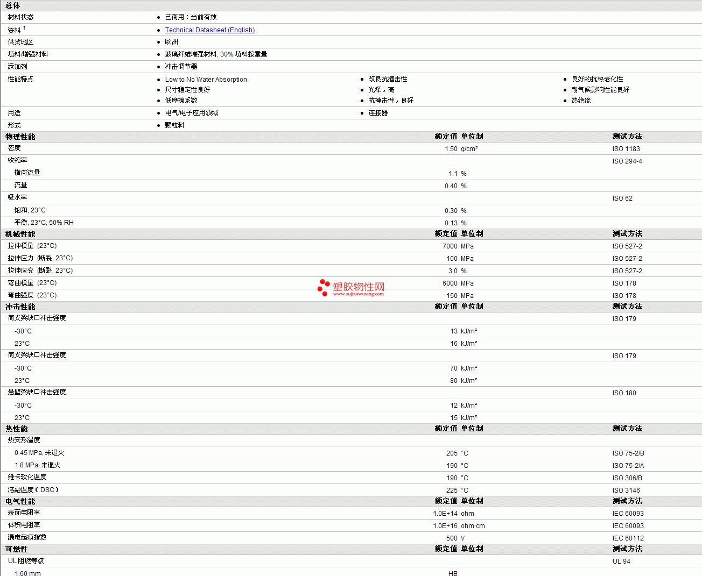Screen dimensions: 702x576
Task: Click the 体积电阻率 row label
Action: (x=24, y=525)
